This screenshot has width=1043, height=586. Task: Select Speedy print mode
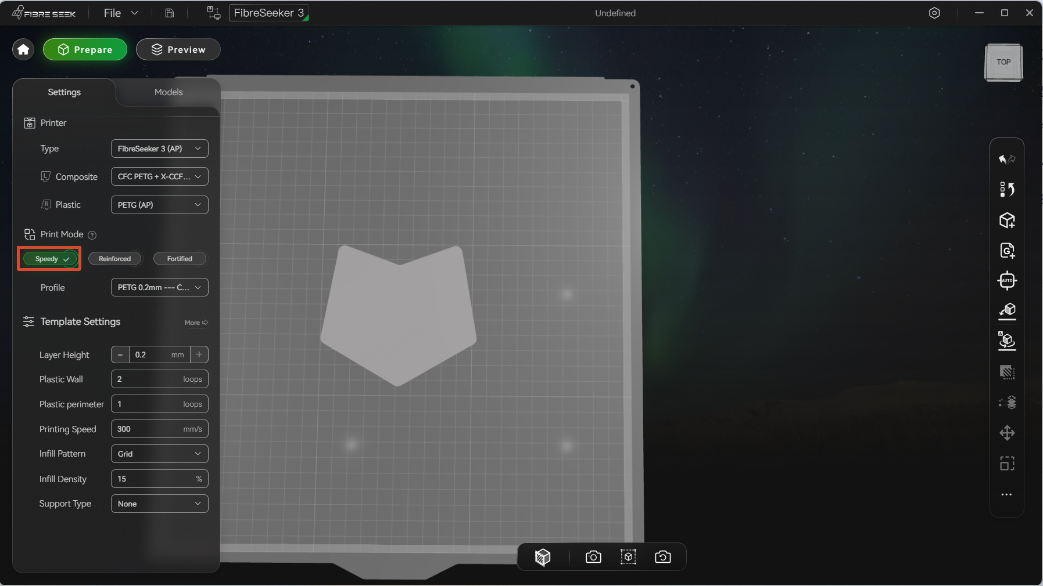coord(51,259)
